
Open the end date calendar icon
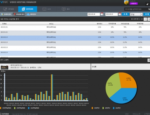tap(120, 14)
